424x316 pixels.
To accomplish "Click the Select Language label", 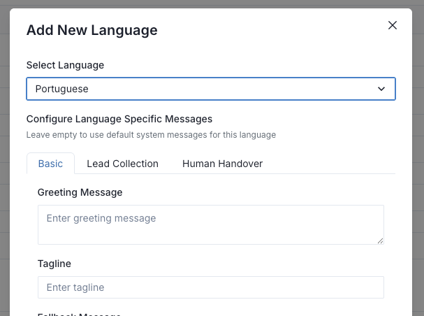I will [x=65, y=65].
